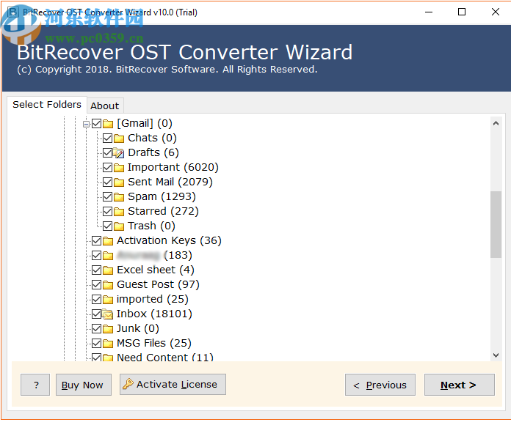The width and height of the screenshot is (511, 425).
Task: Select the Important (6020) folder label
Action: pyautogui.click(x=173, y=168)
